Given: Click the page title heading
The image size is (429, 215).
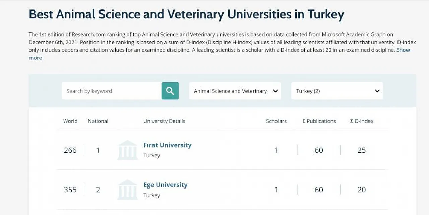Looking at the screenshot, I should coord(186,14).
